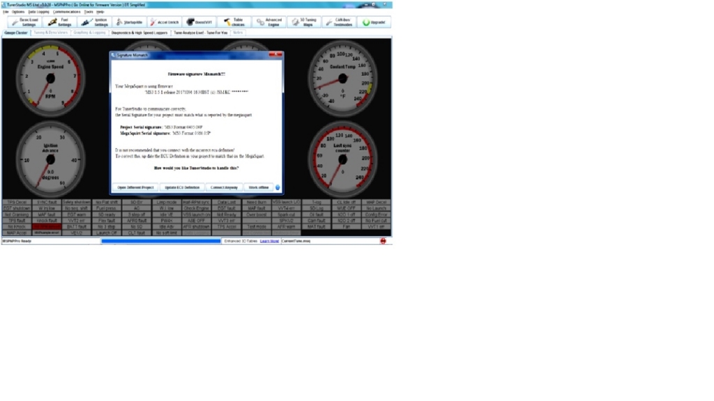The image size is (714, 401).
Task: Click the Safety shutdown indicator
Action: [x=77, y=203]
